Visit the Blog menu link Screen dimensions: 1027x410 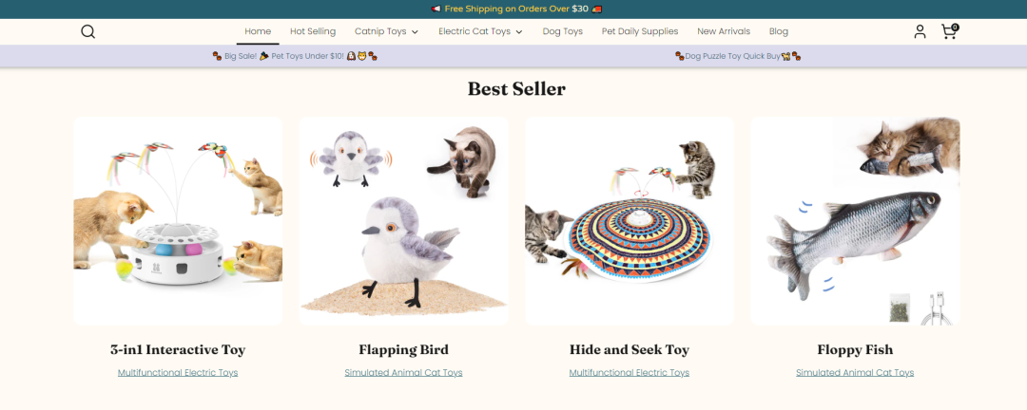pyautogui.click(x=778, y=31)
